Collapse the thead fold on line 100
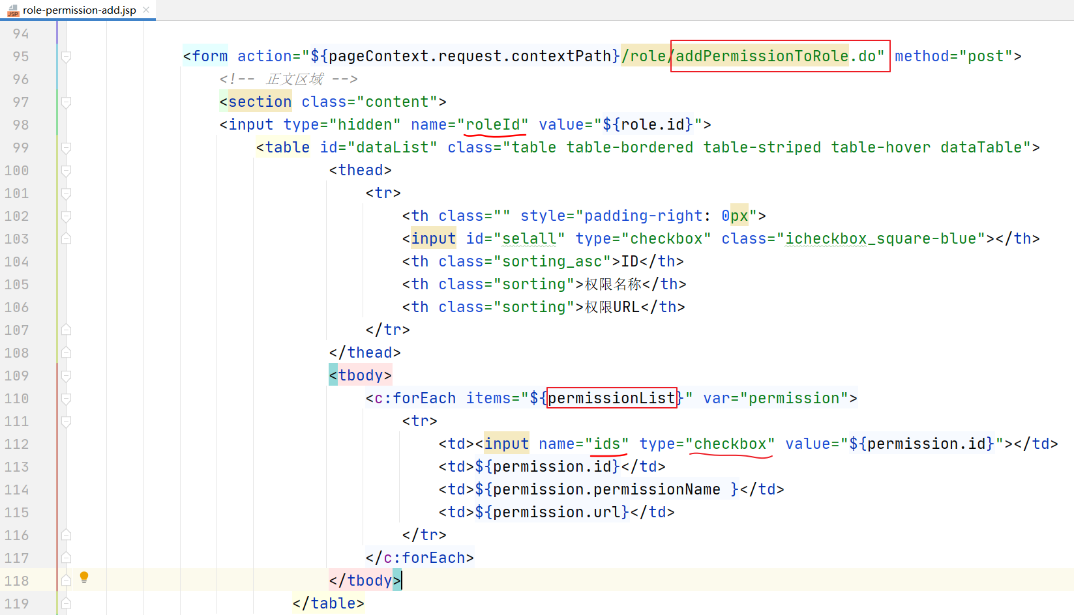The image size is (1074, 615). [x=66, y=171]
